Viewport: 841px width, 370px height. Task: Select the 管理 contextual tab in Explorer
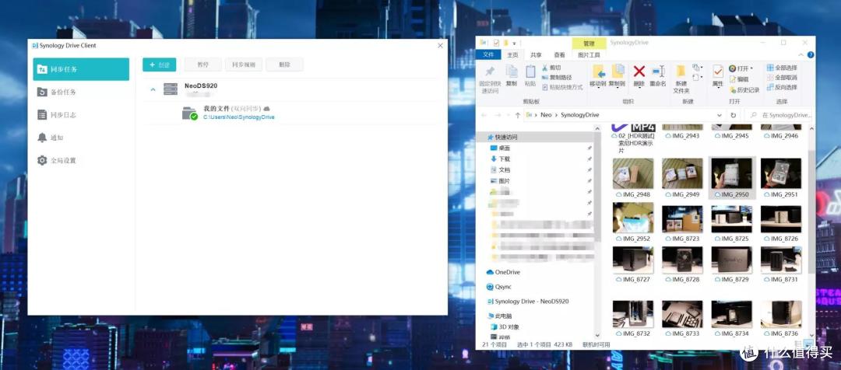coord(589,43)
